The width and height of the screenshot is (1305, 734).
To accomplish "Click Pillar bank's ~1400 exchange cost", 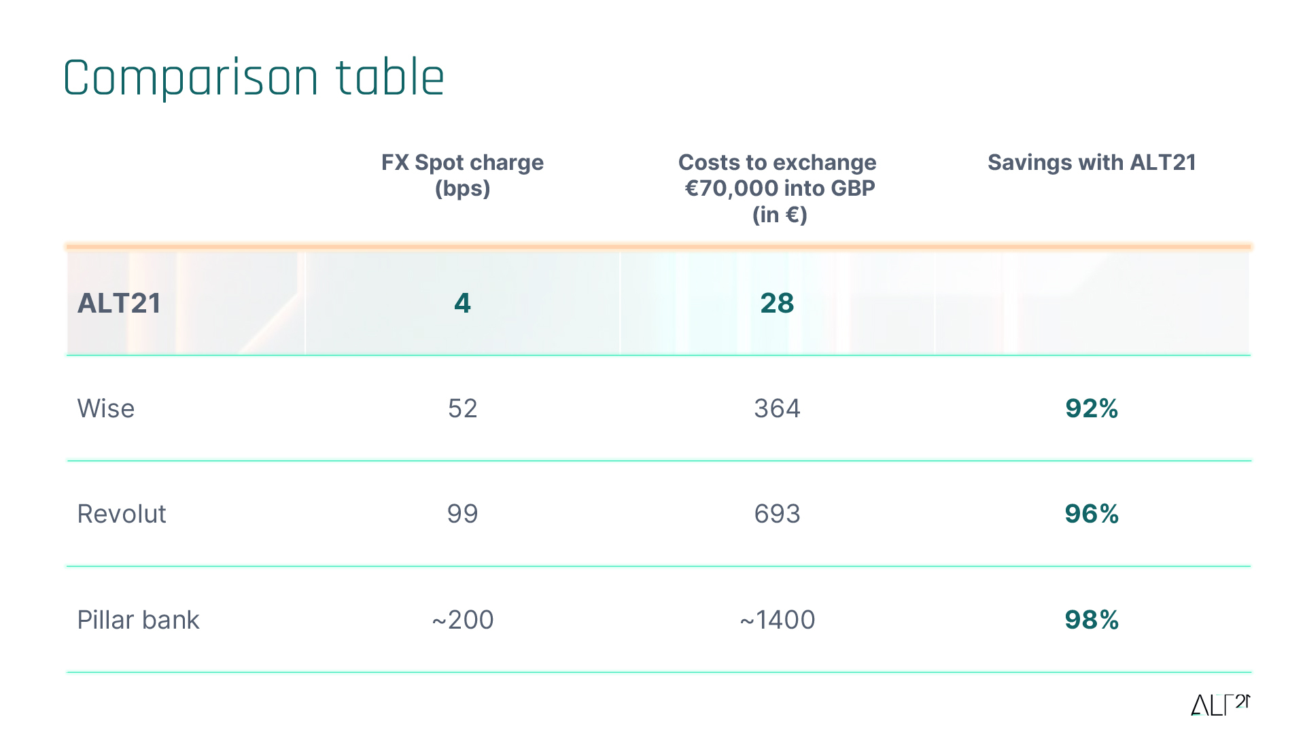I will 777,620.
